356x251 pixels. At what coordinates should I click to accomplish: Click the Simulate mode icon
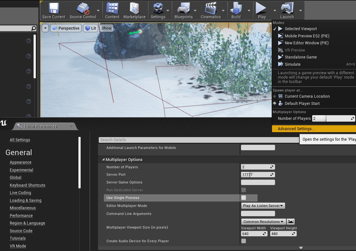tap(280, 64)
